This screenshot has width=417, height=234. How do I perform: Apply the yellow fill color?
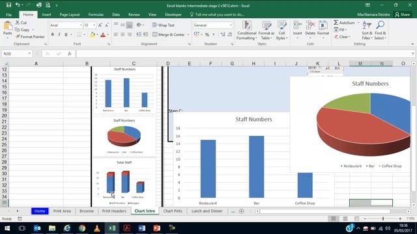tap(93, 34)
